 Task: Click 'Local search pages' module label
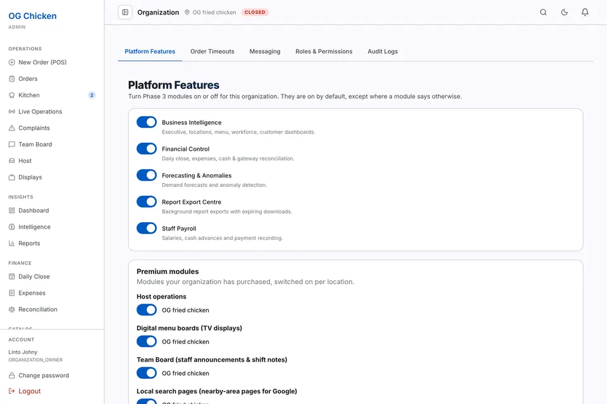tap(217, 391)
